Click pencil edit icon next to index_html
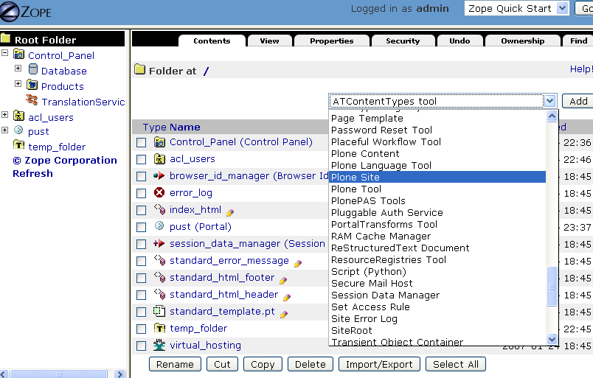The width and height of the screenshot is (593, 378). click(230, 213)
